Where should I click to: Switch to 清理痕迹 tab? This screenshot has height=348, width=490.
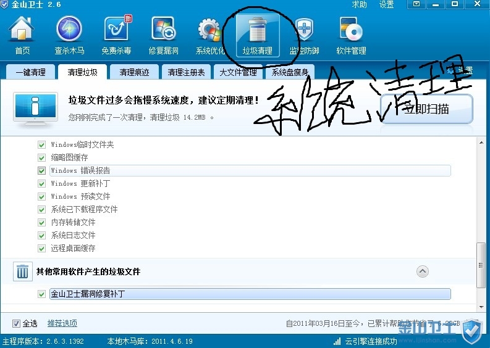pos(134,72)
